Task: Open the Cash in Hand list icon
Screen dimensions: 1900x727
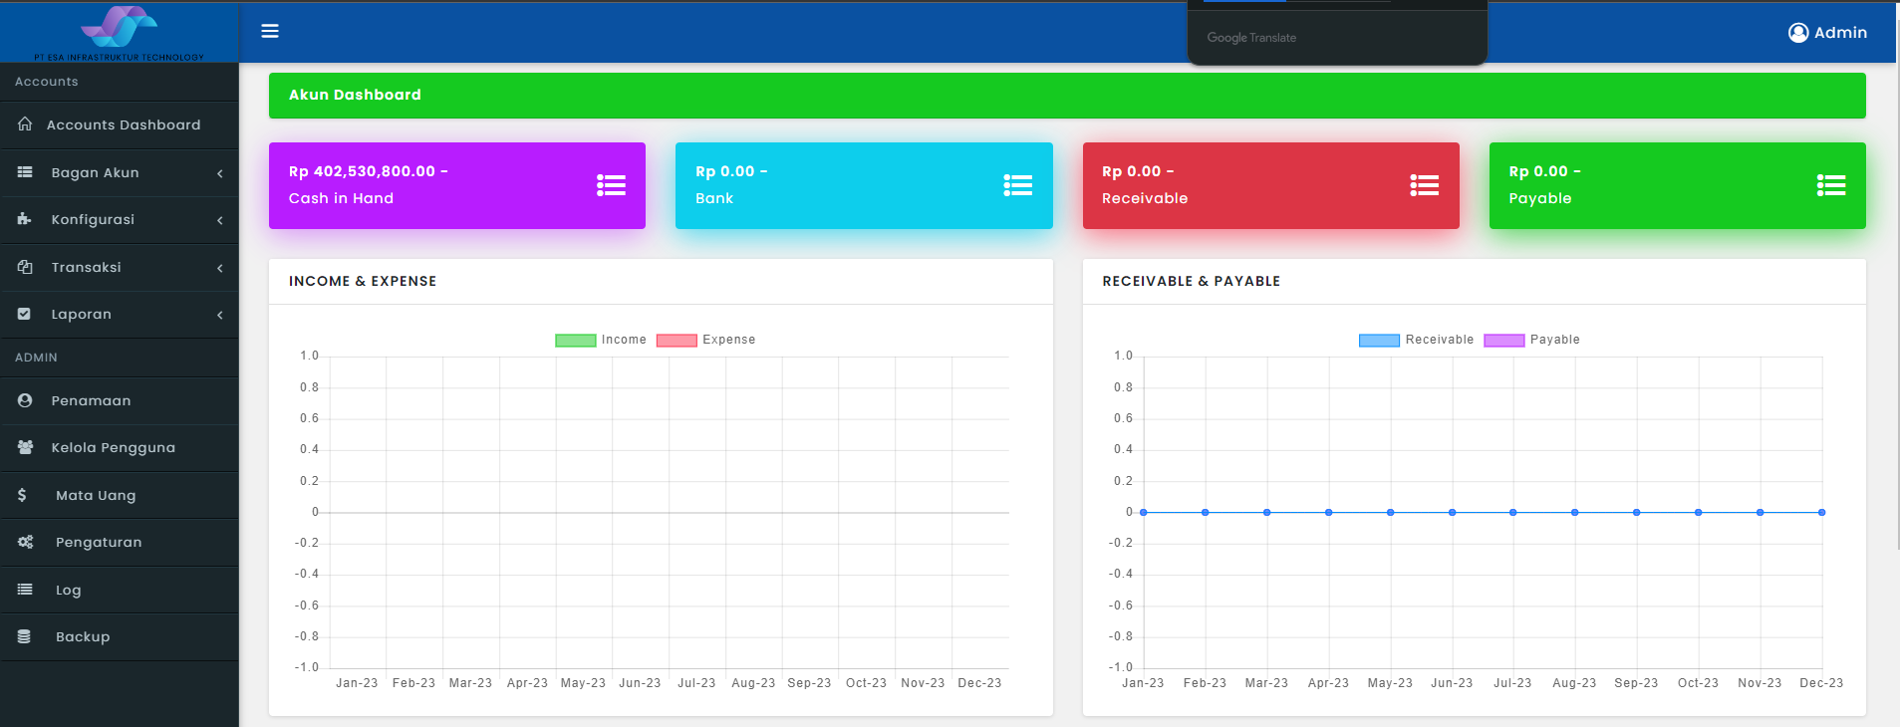Action: click(x=611, y=185)
